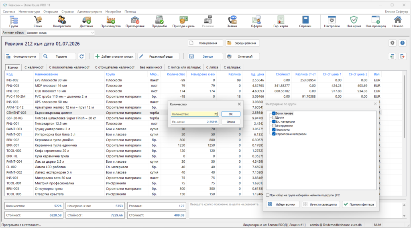This screenshot has height=228, width=411.
Task: Click Нова ревизия button
Action: (205, 43)
